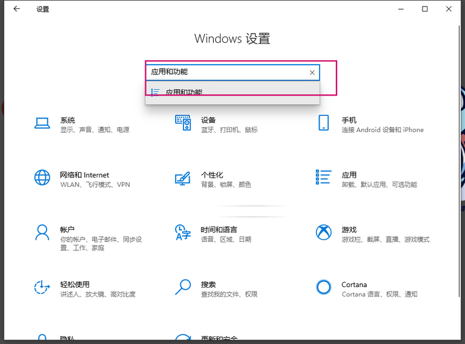This screenshot has height=344, width=465.
Task: Go back with the arrow in title bar
Action: 17,9
